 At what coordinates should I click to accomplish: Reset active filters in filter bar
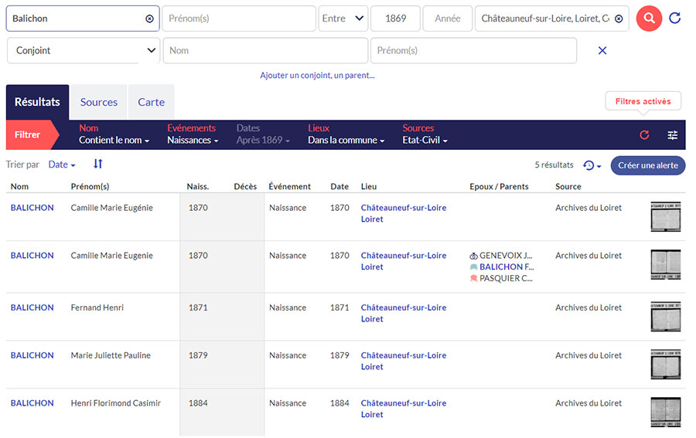point(644,134)
